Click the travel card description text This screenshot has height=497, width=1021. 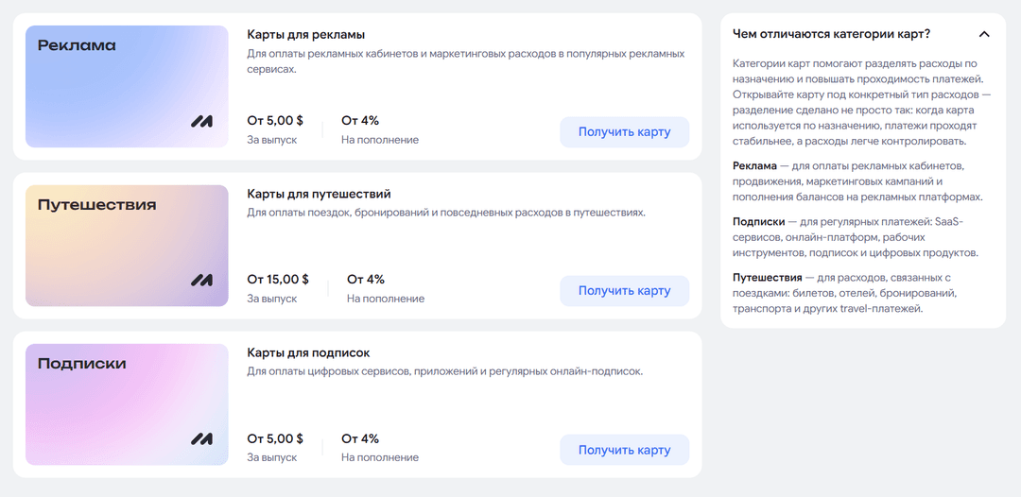[x=446, y=213]
